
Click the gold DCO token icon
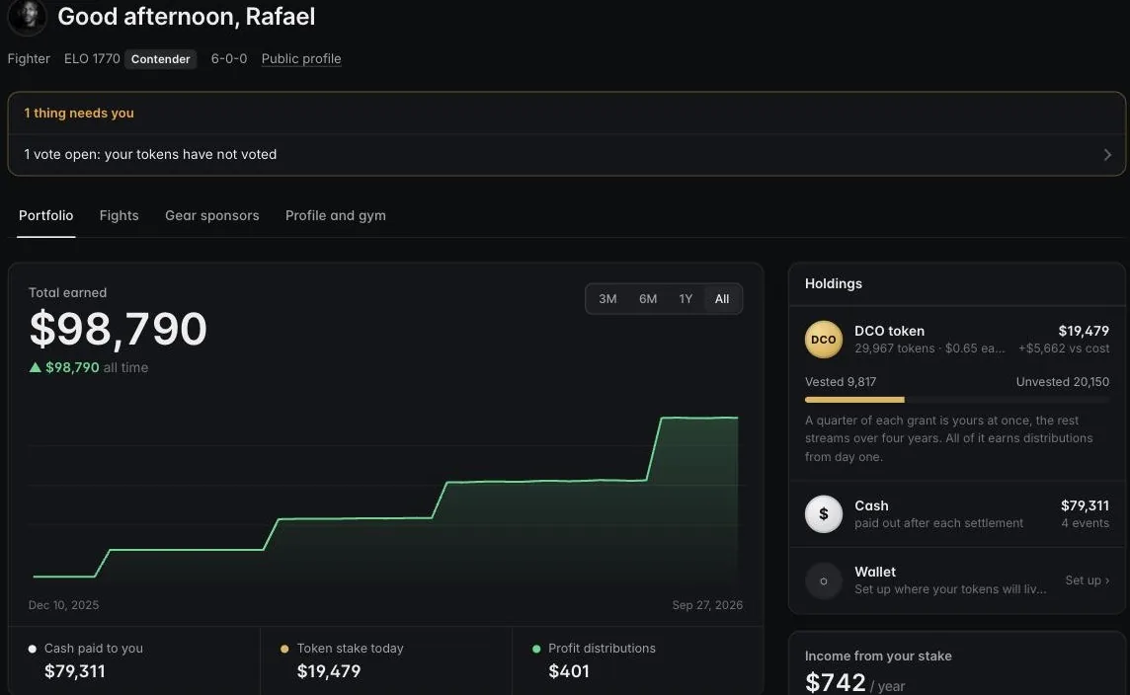pyautogui.click(x=823, y=340)
